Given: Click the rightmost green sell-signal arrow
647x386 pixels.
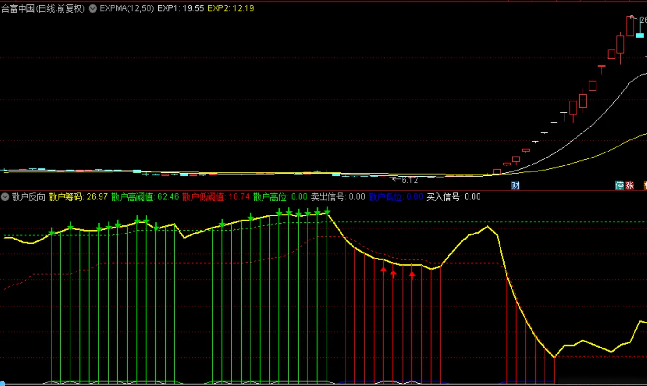Looking at the screenshot, I should click(327, 211).
